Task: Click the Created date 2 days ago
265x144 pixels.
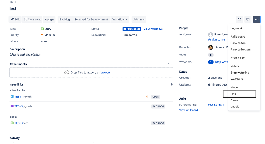Action: (x=215, y=78)
